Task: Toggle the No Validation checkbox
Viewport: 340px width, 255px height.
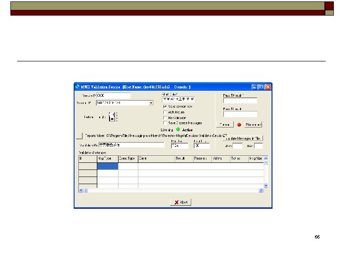Action: coord(165,118)
